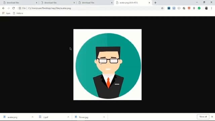Open the Chrome three-dot menu
Screen dimensions: 215x121
point(212,8)
